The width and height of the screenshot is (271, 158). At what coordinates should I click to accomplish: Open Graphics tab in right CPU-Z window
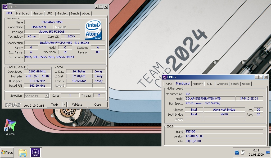pos(222,84)
